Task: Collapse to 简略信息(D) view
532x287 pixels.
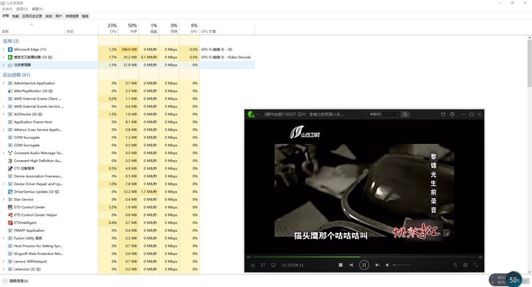Action: 15,281
